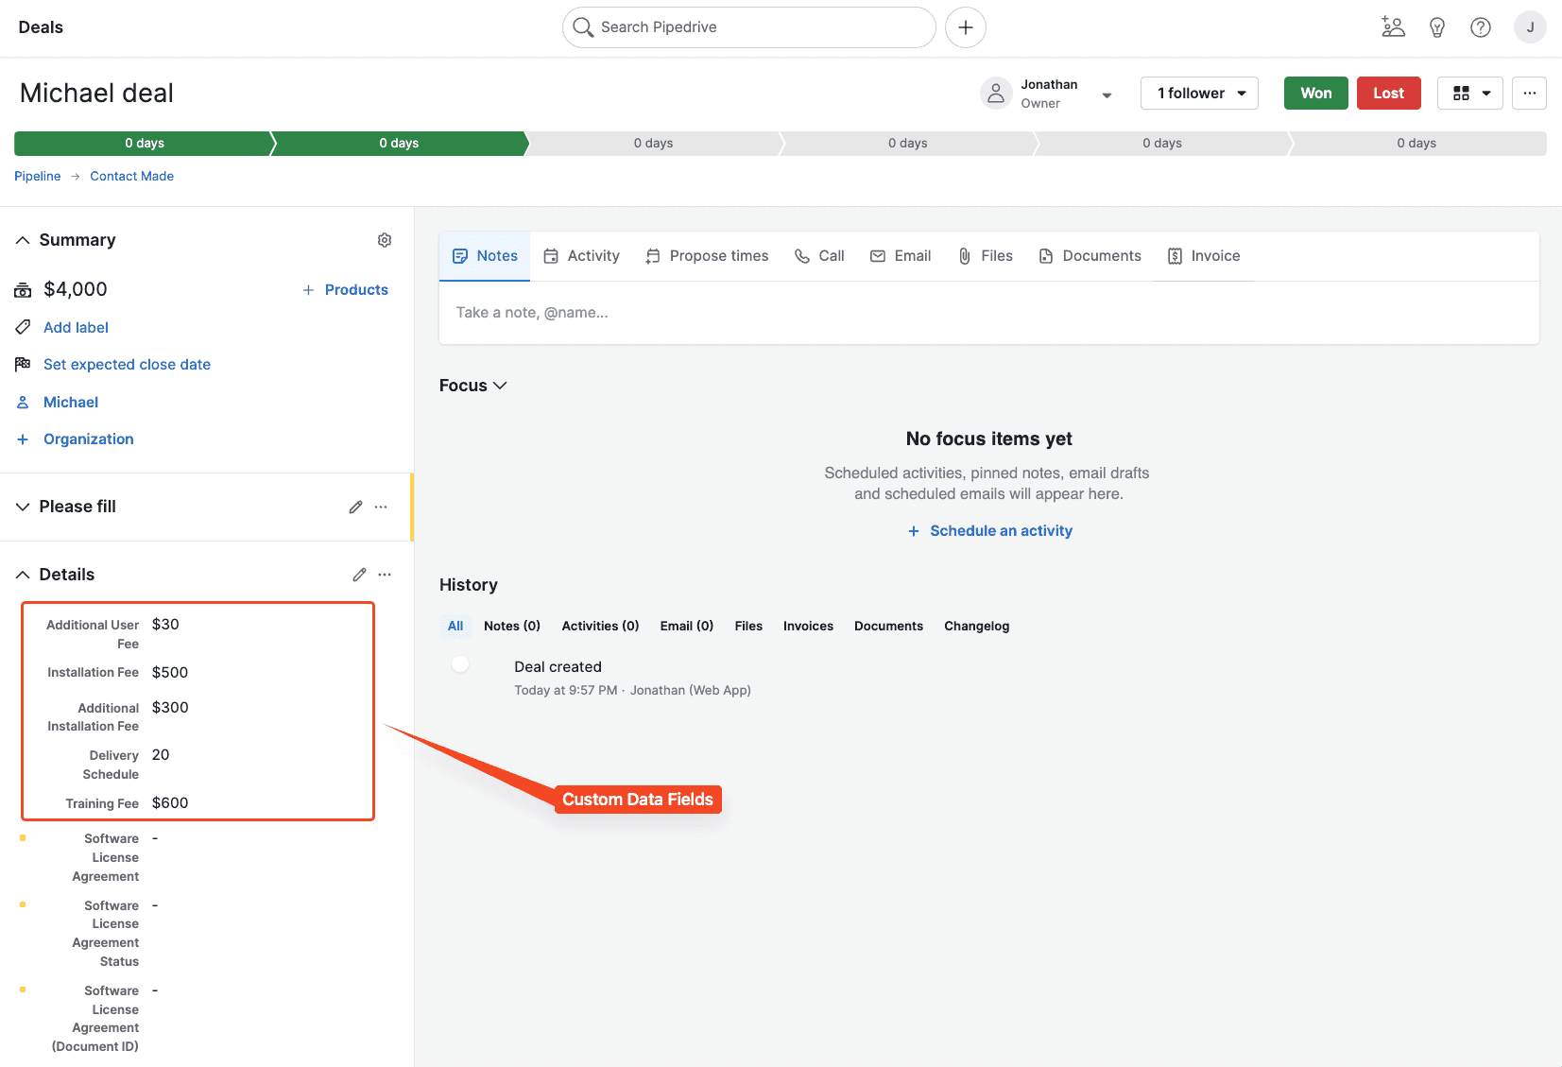Open the deal options three-dot menu near Lost
1562x1067 pixels.
click(x=1529, y=93)
